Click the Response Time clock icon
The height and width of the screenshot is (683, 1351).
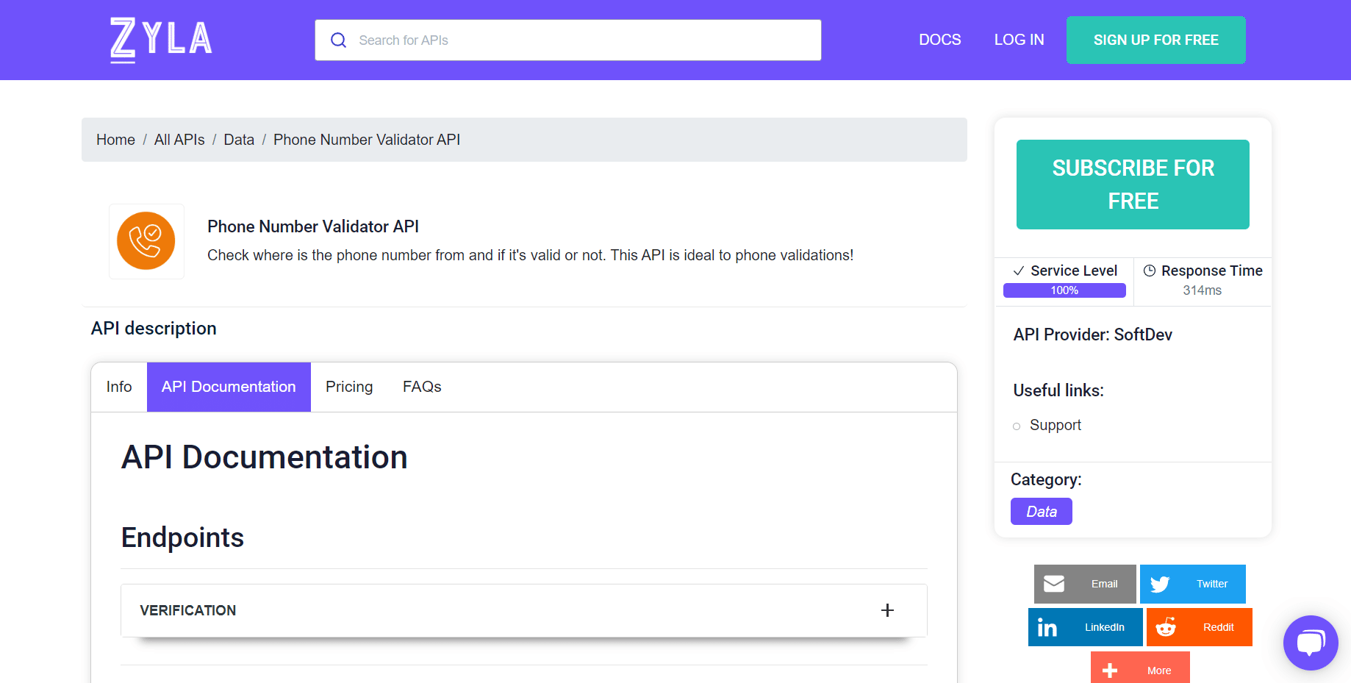coord(1150,271)
